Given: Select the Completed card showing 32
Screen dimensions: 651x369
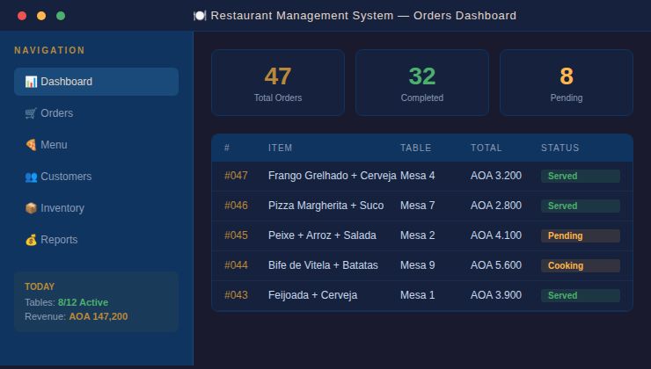Looking at the screenshot, I should click(x=421, y=83).
